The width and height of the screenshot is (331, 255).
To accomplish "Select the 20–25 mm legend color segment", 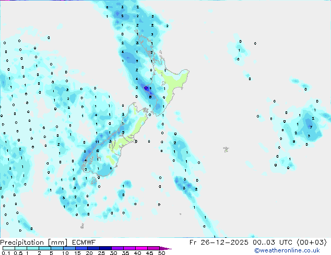I will point(93,248).
